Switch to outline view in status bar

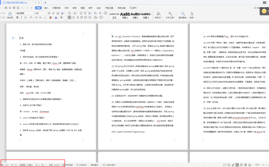click(241, 165)
